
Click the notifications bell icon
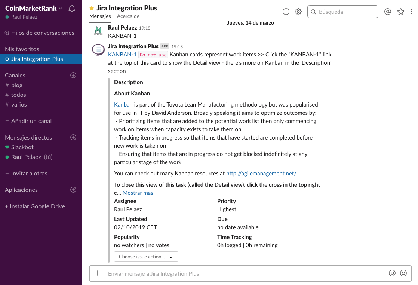pyautogui.click(x=72, y=8)
